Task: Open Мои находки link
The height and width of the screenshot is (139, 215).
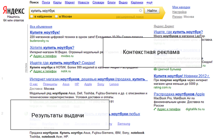Action: (181, 7)
